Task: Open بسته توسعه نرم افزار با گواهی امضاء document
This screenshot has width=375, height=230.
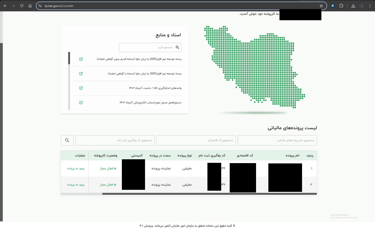Action: (145, 74)
